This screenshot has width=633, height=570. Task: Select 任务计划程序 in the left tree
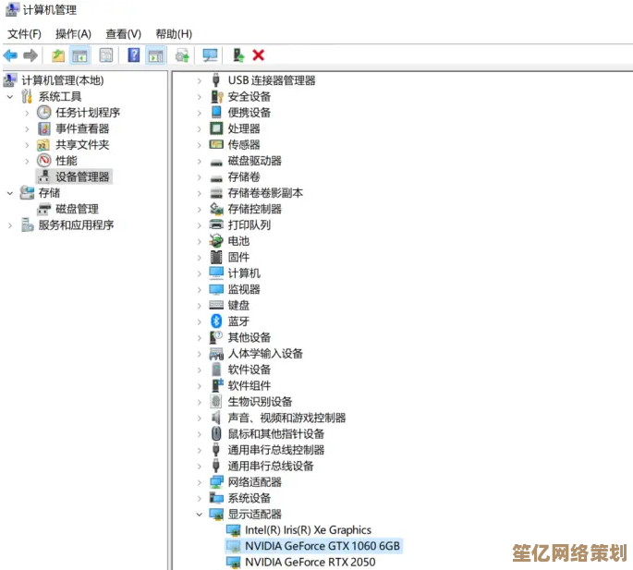click(88, 113)
